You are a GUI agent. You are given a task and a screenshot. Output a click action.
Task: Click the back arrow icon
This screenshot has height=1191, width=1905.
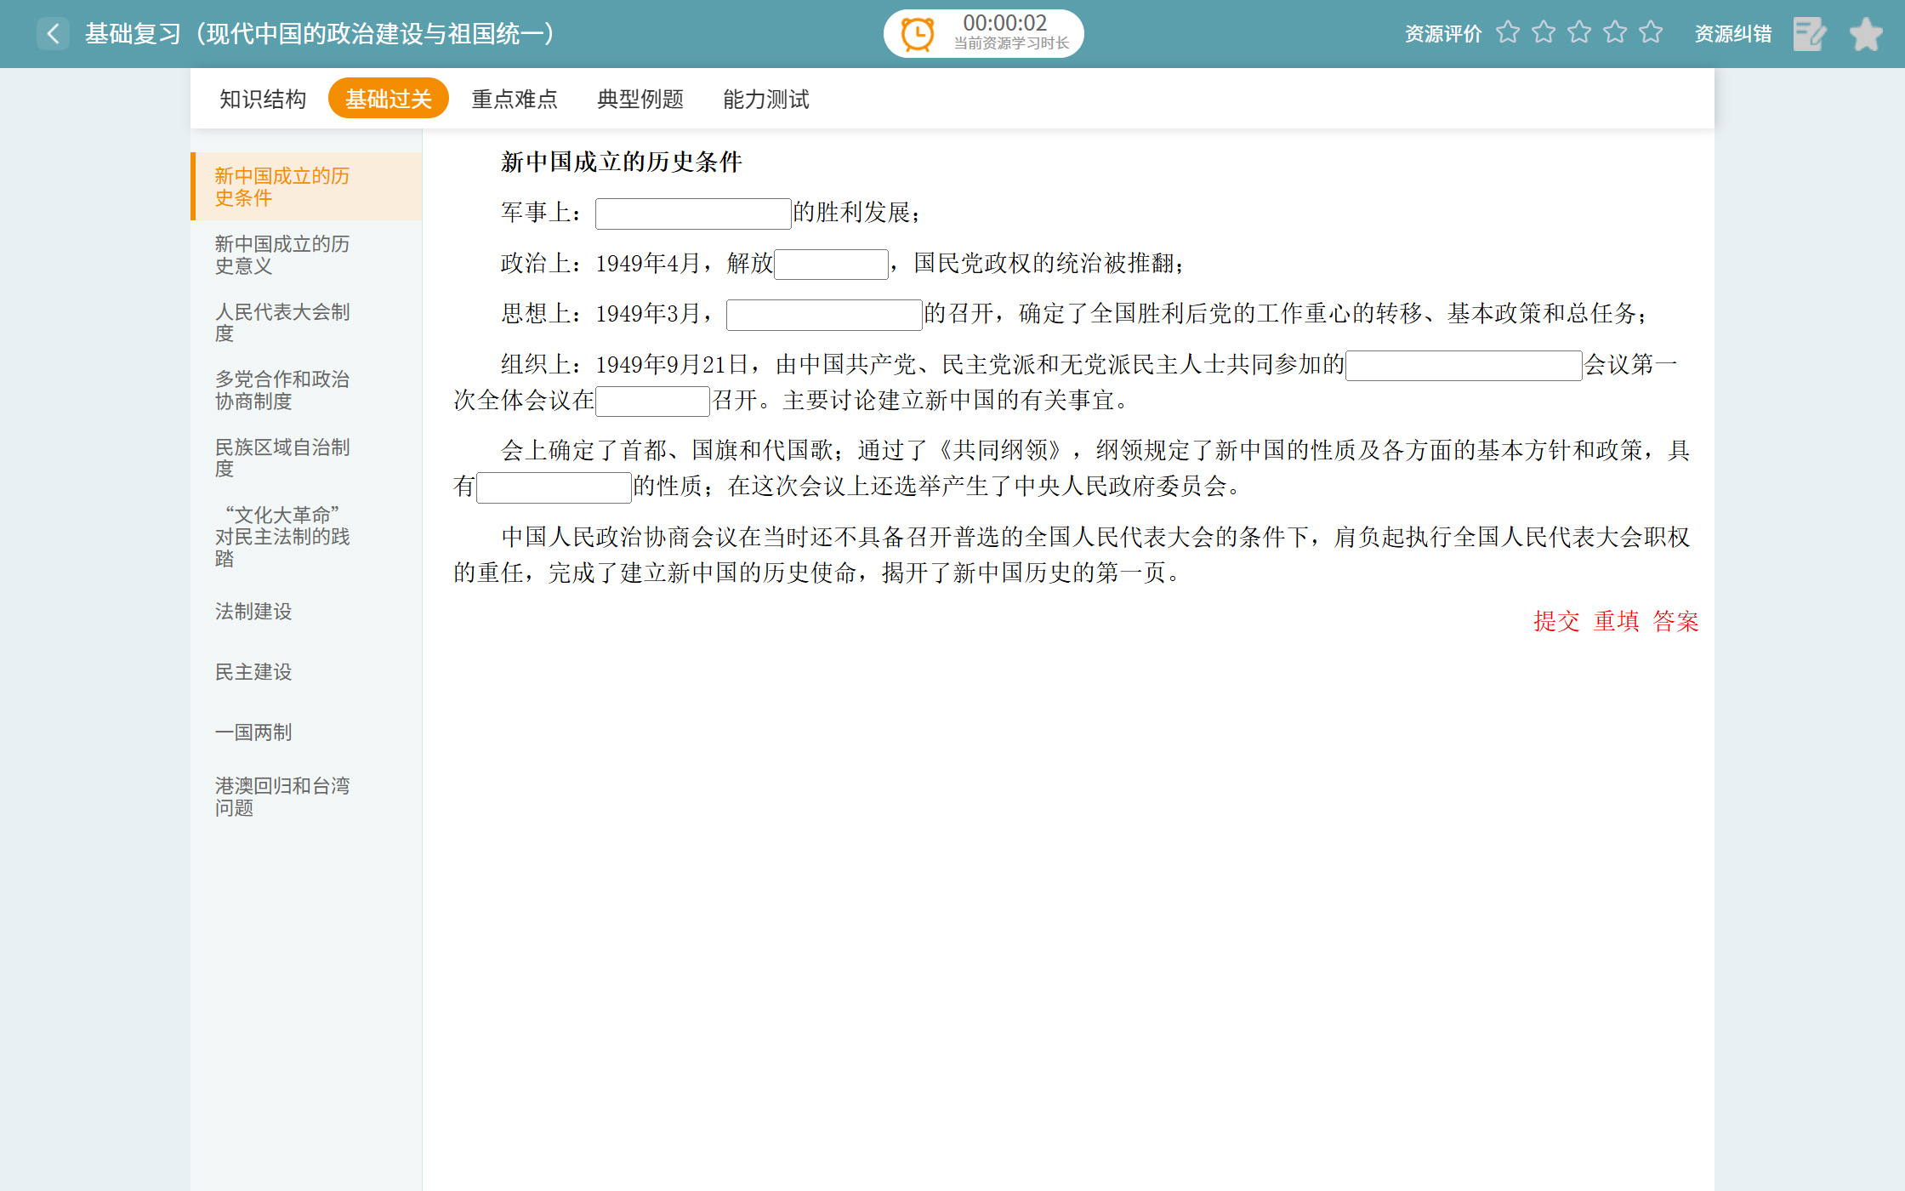pos(53,34)
